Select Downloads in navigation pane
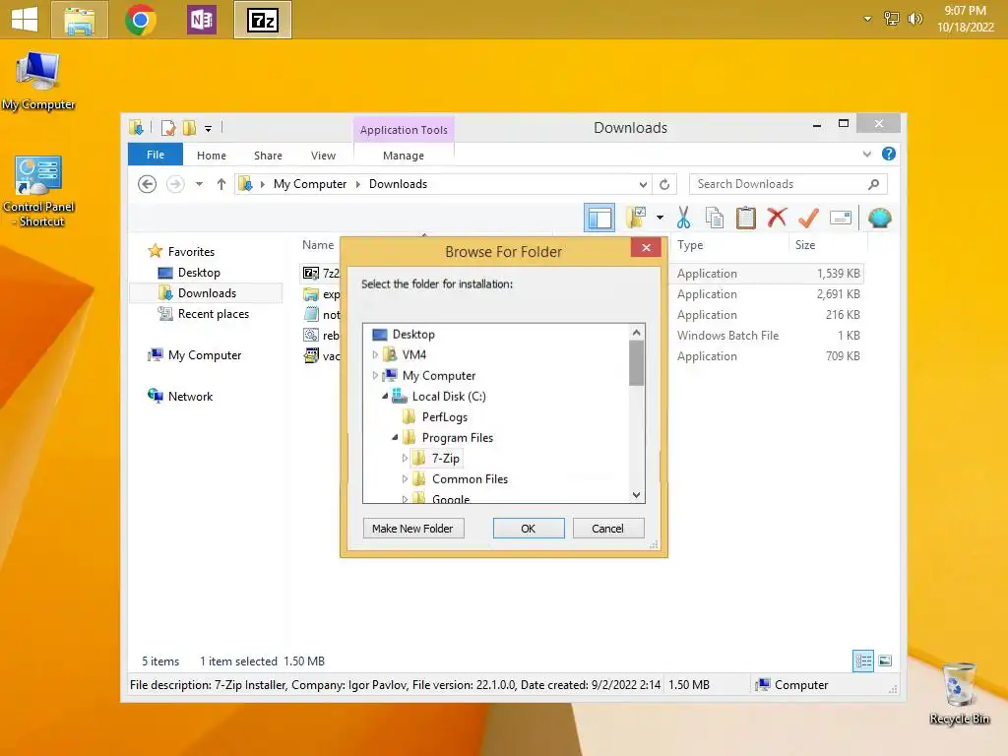This screenshot has height=756, width=1008. pyautogui.click(x=207, y=293)
